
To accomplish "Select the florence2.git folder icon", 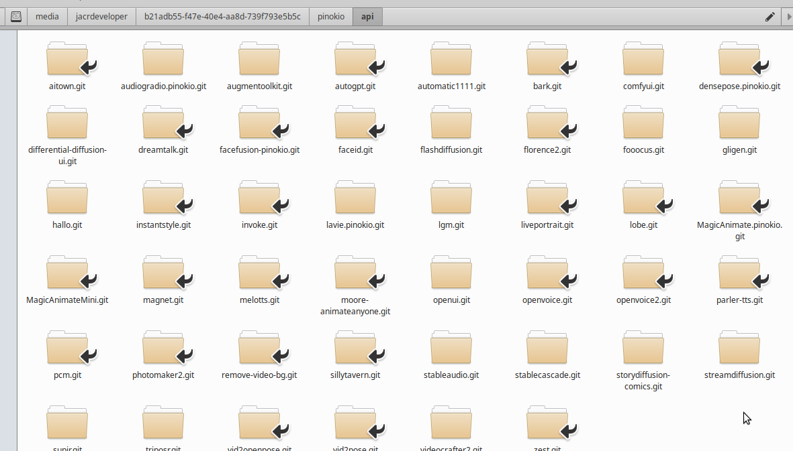I will [x=547, y=123].
